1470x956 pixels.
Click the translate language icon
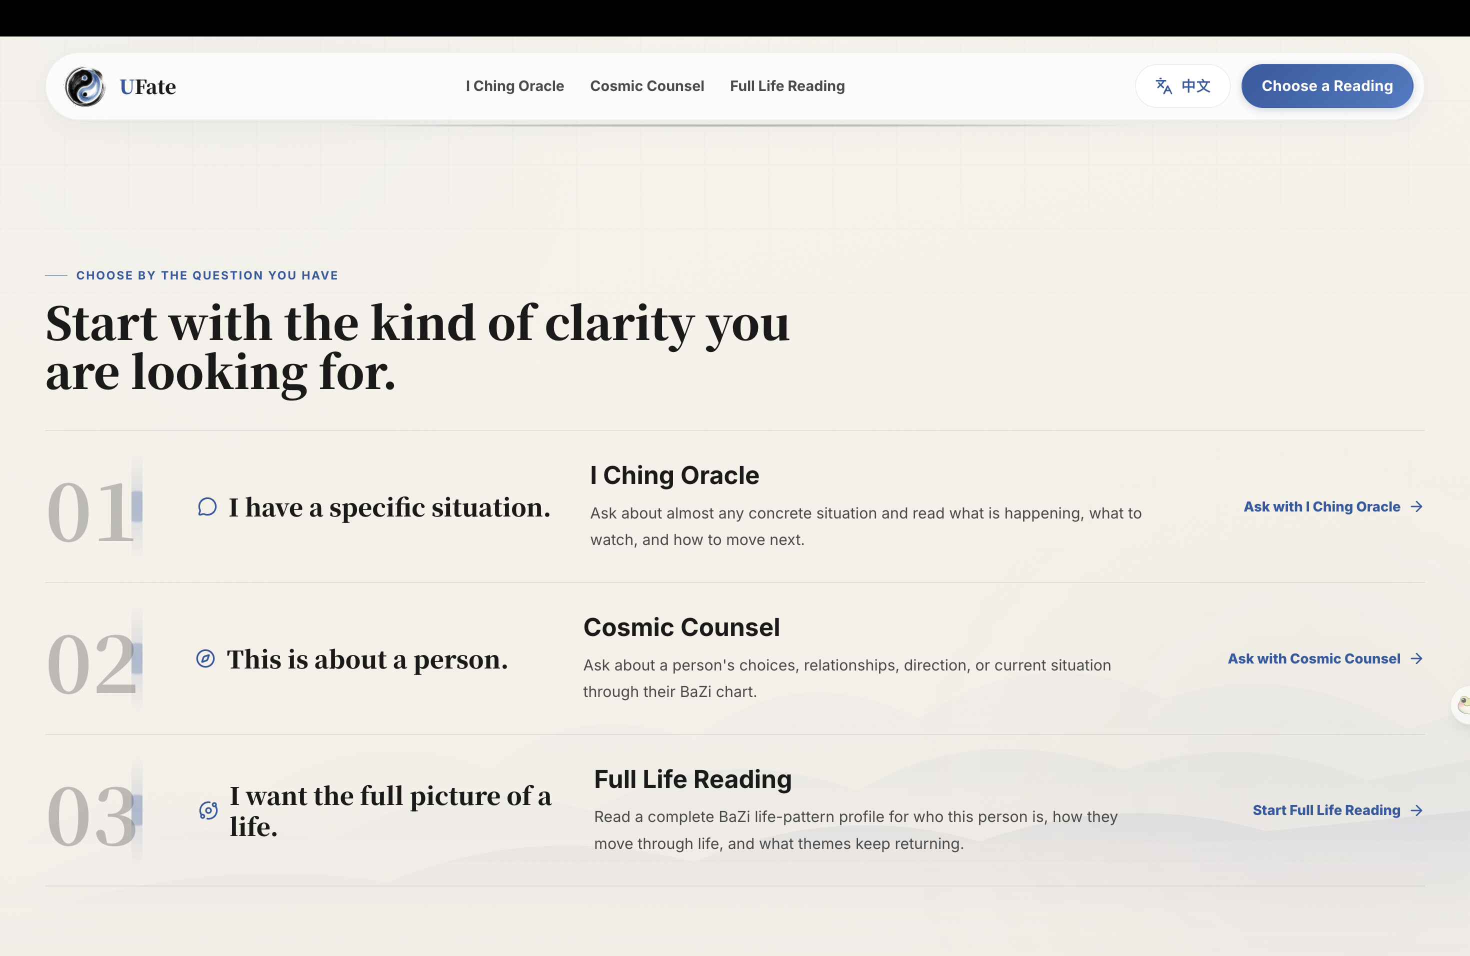1163,86
